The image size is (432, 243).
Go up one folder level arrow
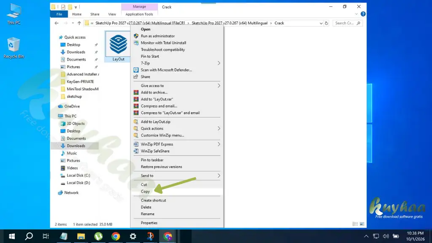click(79, 23)
